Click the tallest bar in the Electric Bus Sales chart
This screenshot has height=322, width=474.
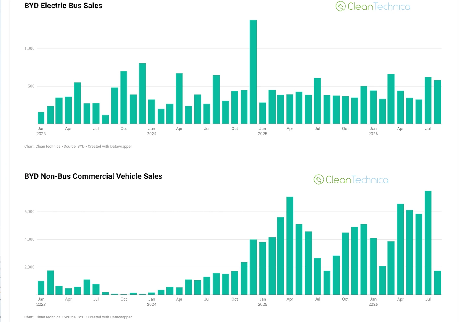coord(253,72)
